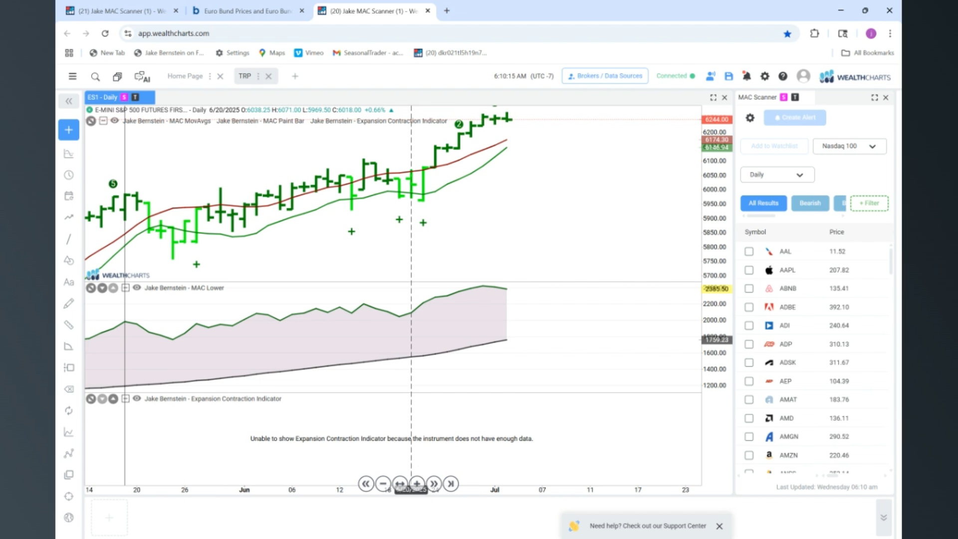Expand the bottom panel double chevron
The image size is (958, 539).
coord(884,518)
